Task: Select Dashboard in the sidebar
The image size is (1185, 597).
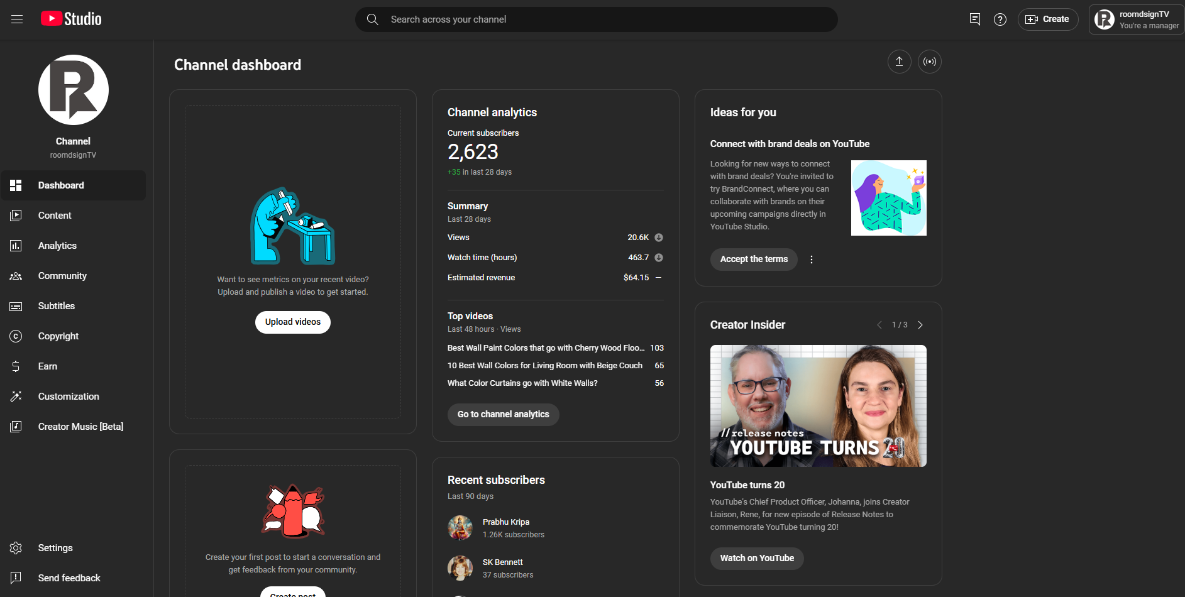Action: tap(74, 185)
